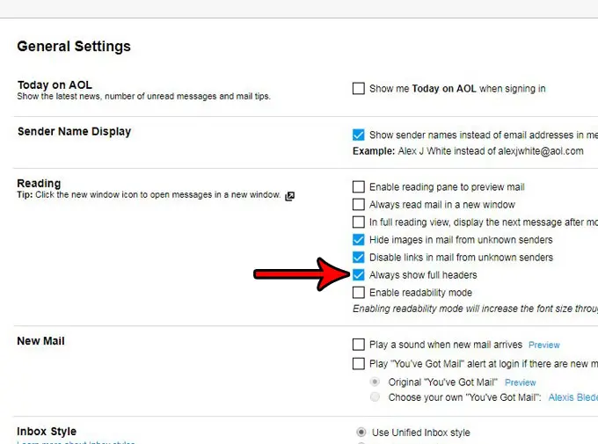Enable the "You've Got Mail" login alert checkbox
598x444 pixels.
coord(358,363)
